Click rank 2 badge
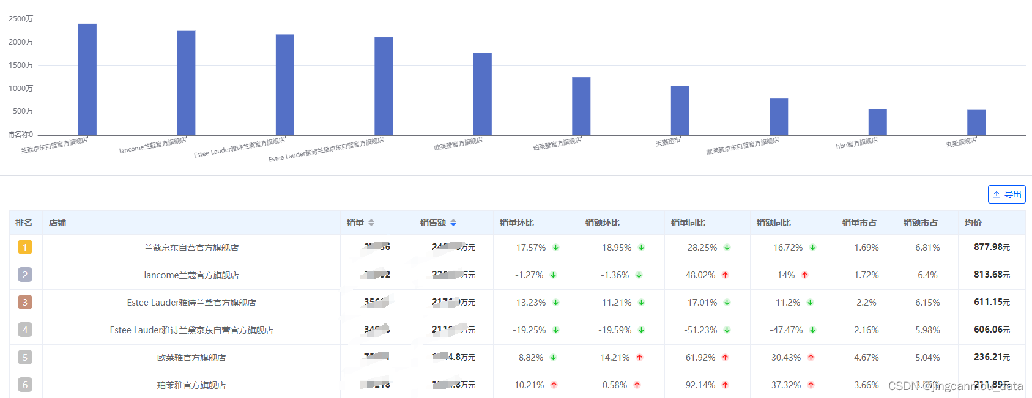1032x398 pixels. 25,275
